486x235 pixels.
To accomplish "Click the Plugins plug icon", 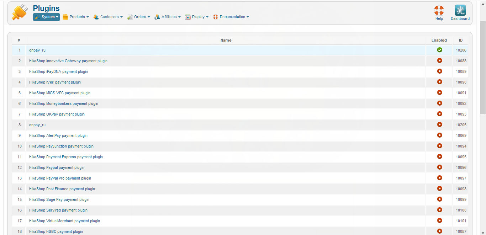I will (x=20, y=12).
